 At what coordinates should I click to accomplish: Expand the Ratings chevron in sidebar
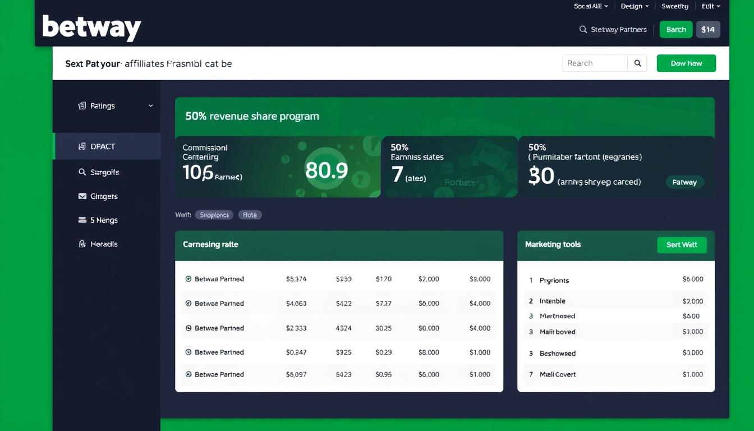tap(150, 106)
